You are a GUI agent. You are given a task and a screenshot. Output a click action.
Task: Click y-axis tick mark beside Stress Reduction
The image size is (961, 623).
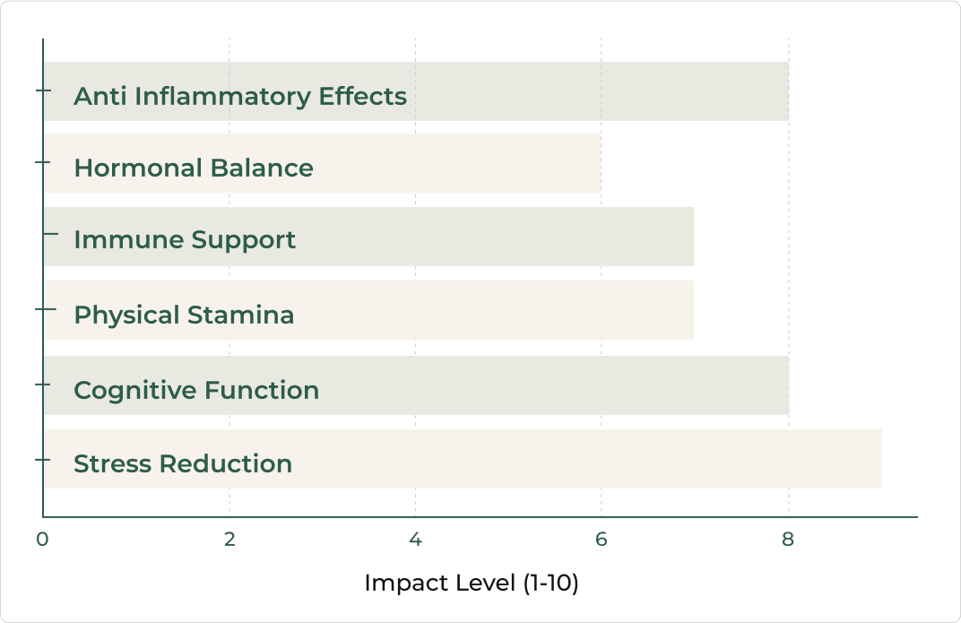point(41,459)
